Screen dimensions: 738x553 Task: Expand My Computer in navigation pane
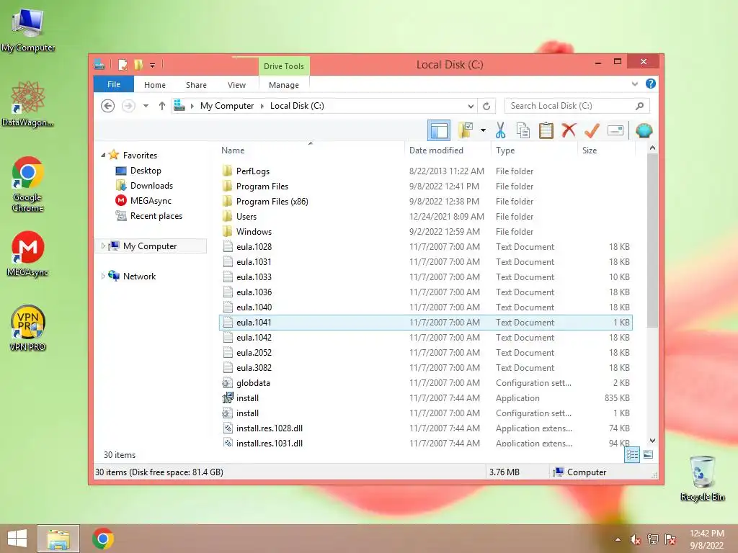point(103,246)
